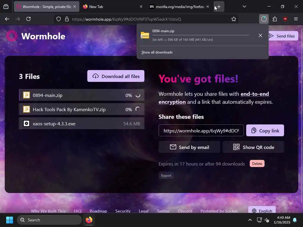
Task: Click the zip folder icon in downloads panel
Action: (x=145, y=35)
